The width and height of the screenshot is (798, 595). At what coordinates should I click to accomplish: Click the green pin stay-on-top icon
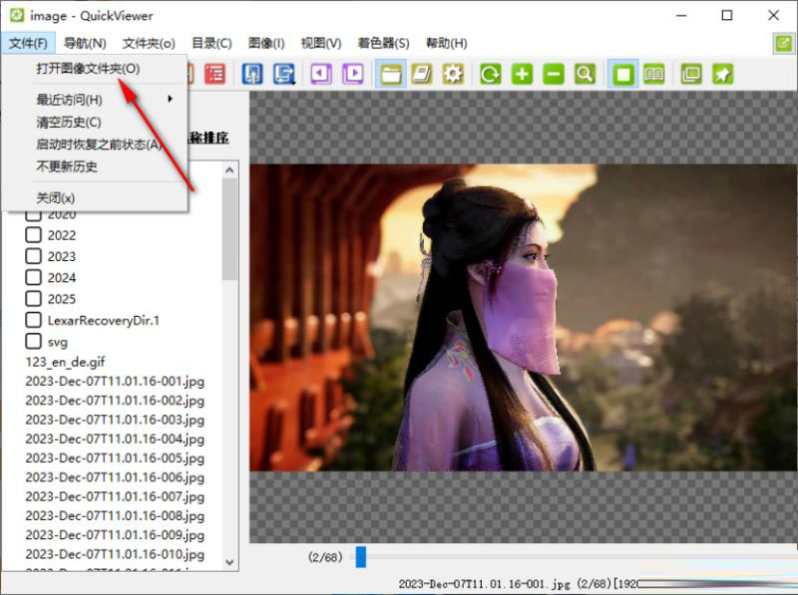tap(722, 74)
